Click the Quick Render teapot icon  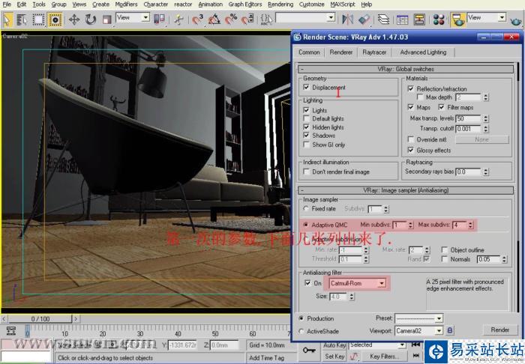click(x=516, y=21)
